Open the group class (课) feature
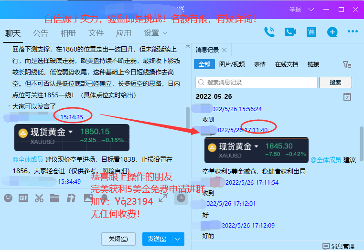This screenshot has width=364, height=250. tap(311, 32)
